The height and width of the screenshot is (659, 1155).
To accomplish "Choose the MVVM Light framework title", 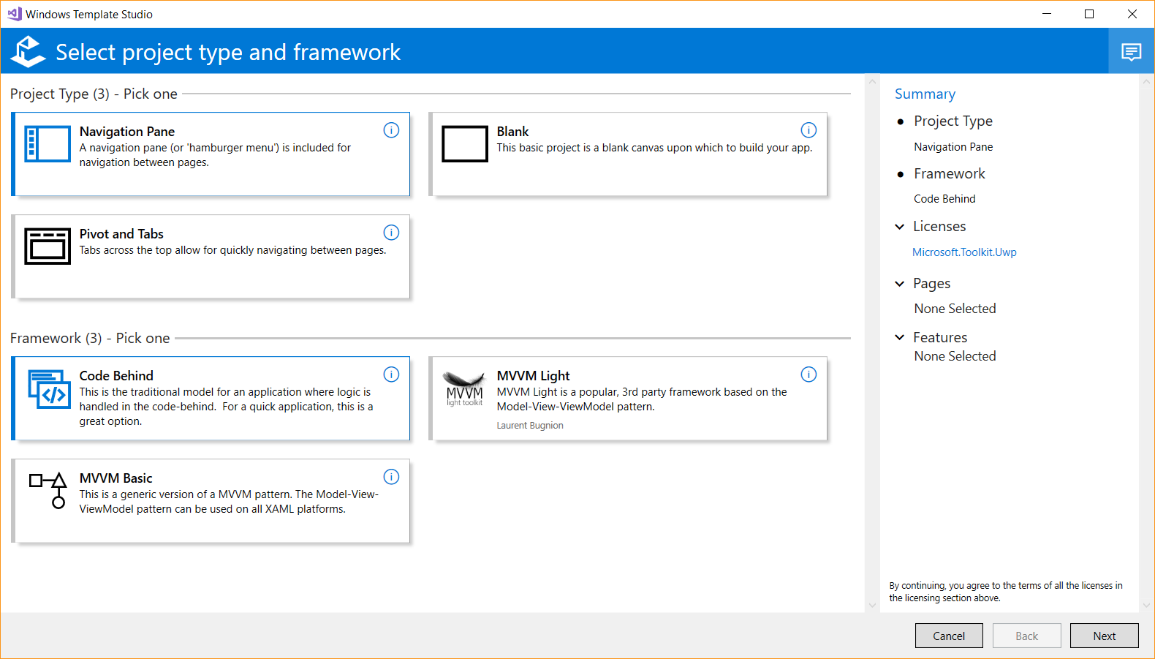I will (533, 376).
